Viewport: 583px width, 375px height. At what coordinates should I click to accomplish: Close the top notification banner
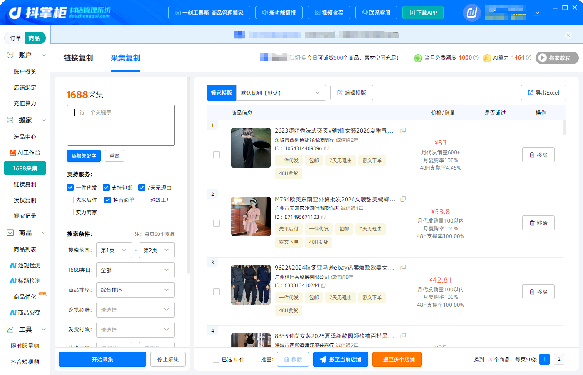(x=568, y=35)
